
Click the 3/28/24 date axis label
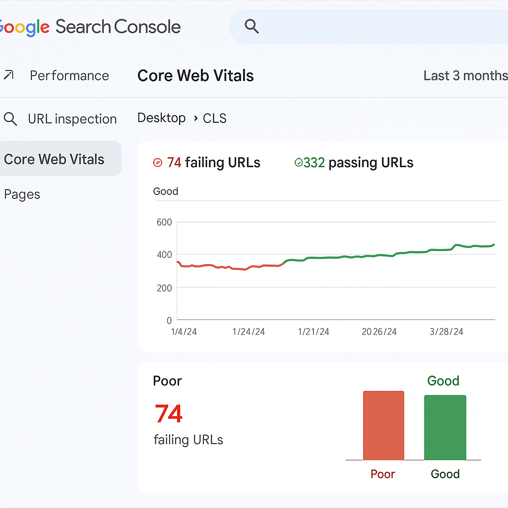[446, 331]
